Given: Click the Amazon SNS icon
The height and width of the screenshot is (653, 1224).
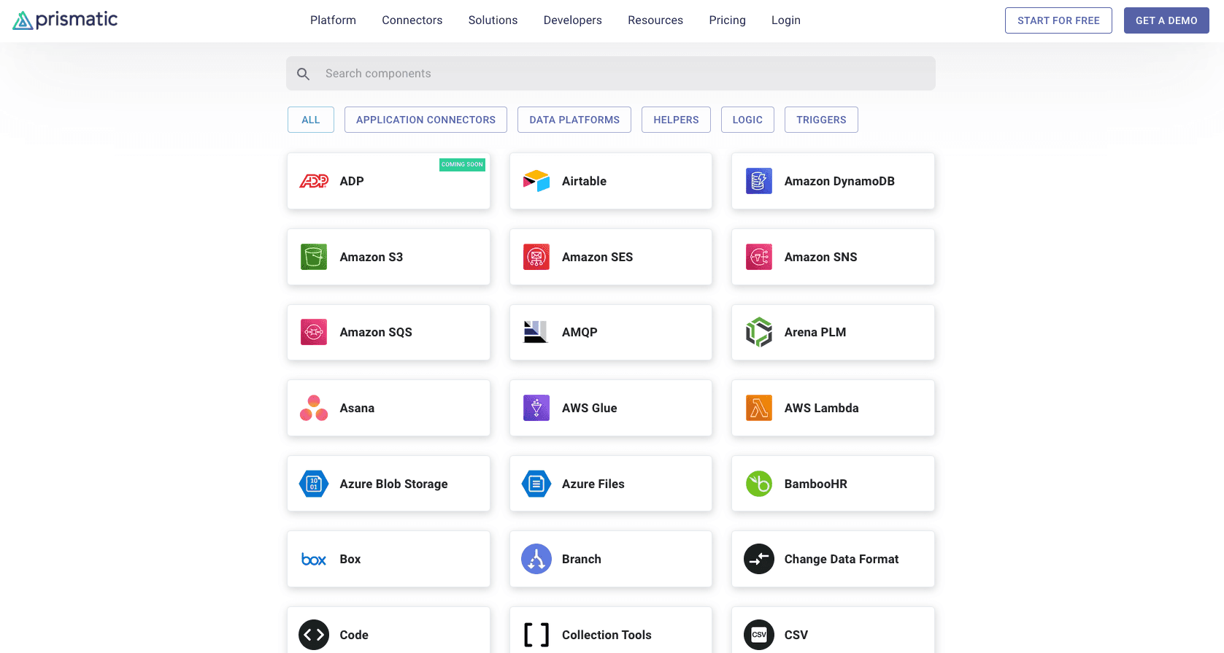Looking at the screenshot, I should pos(759,257).
